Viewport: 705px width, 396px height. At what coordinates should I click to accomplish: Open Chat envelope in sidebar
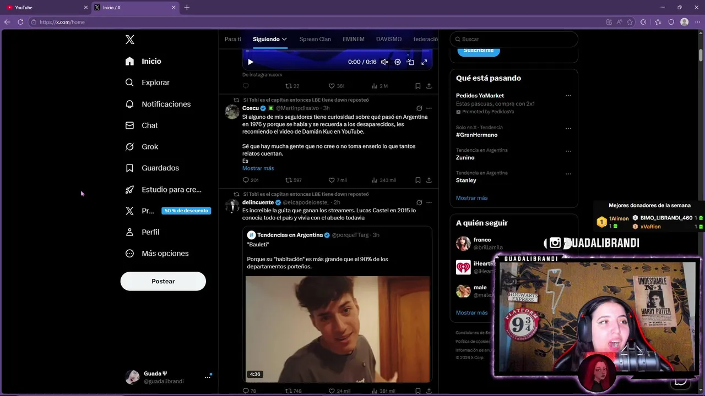[x=129, y=125]
